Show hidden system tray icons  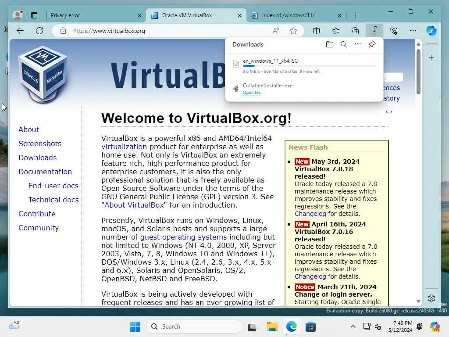353,326
